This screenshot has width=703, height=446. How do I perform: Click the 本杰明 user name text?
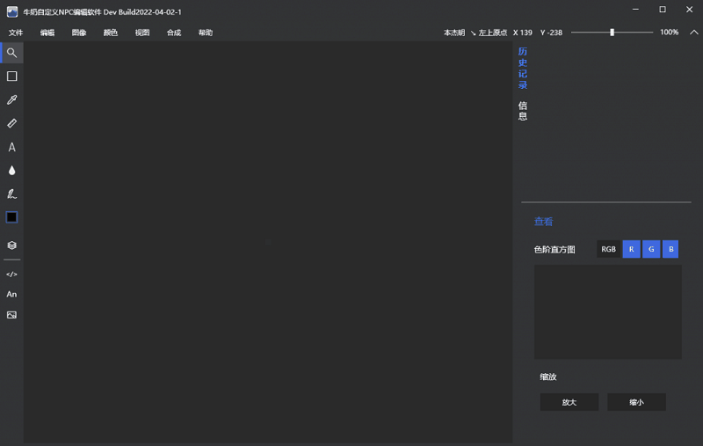454,33
